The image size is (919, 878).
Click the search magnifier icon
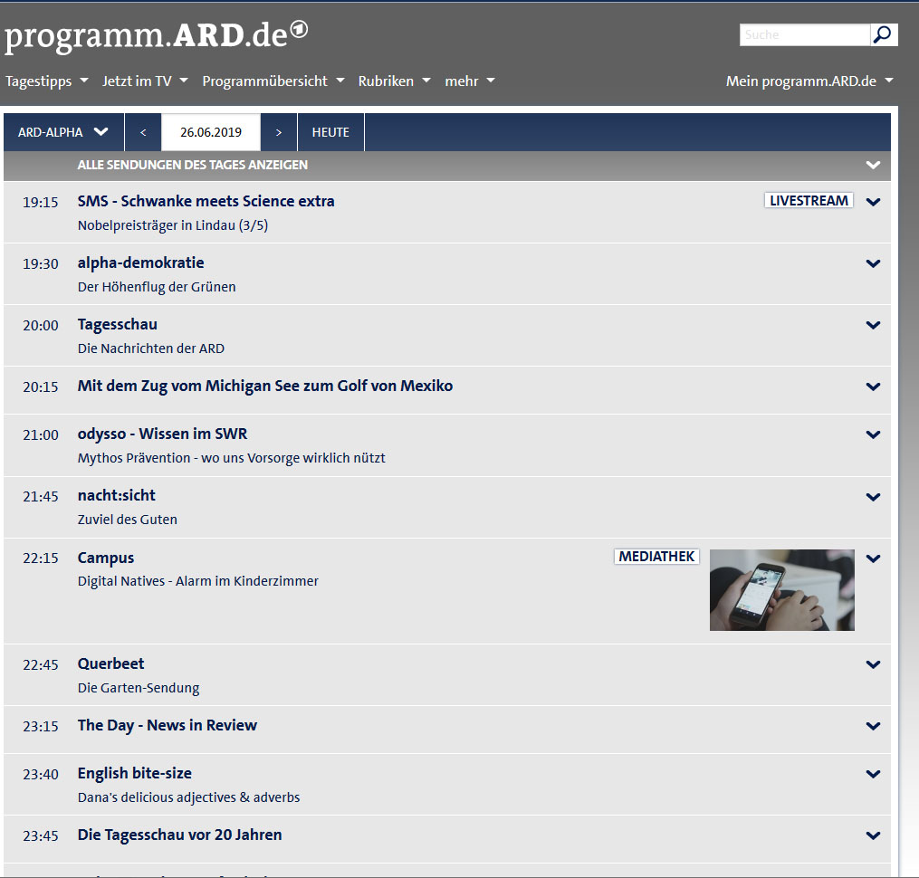pyautogui.click(x=884, y=34)
